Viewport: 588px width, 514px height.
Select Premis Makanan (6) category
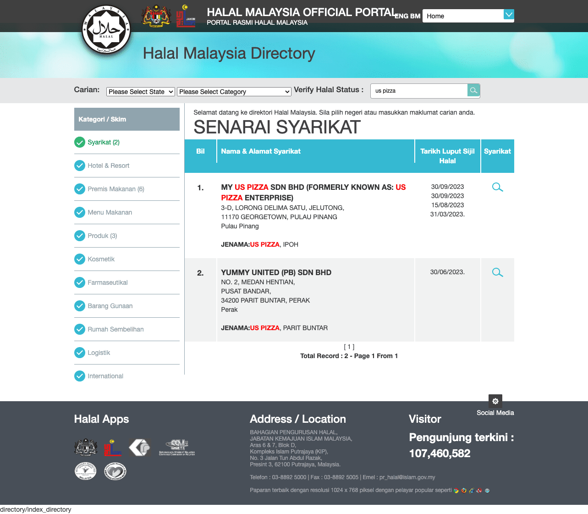[116, 189]
